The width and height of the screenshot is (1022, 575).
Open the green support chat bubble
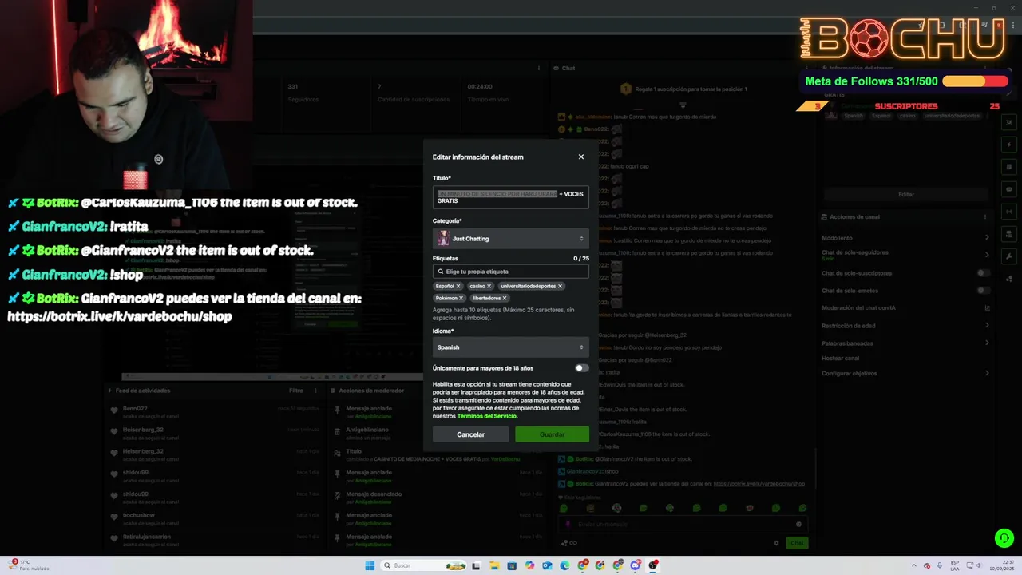coord(1004,538)
